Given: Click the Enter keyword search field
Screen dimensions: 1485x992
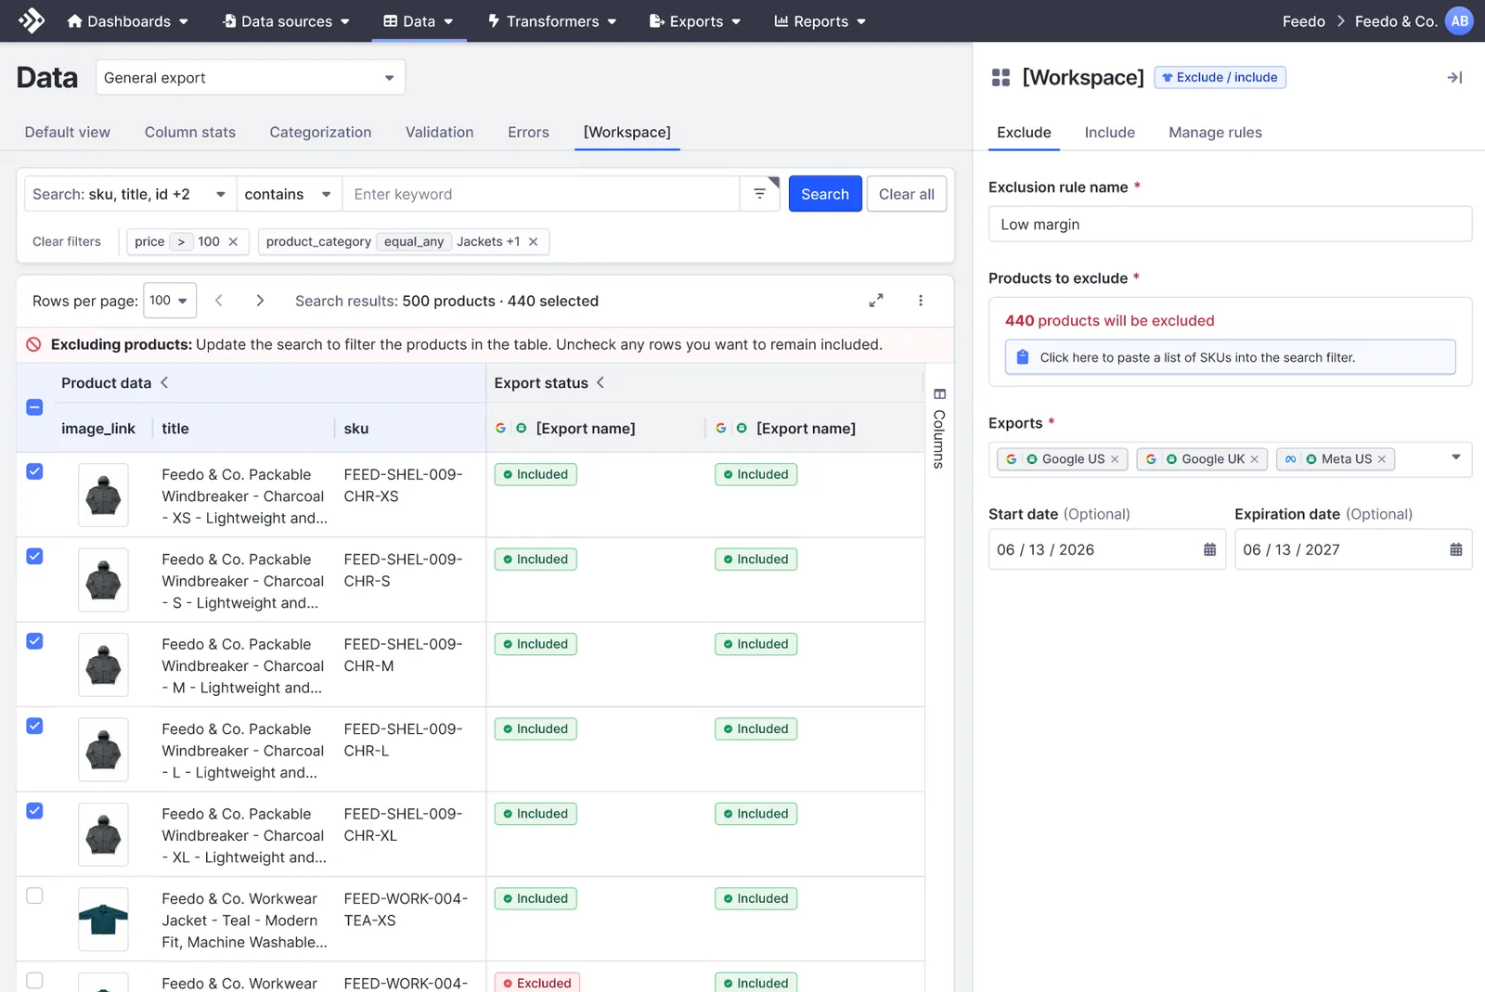Looking at the screenshot, I should tap(541, 194).
